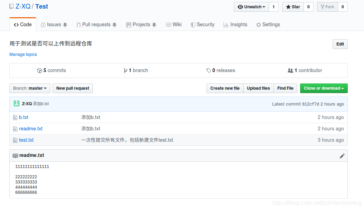View the 5 commits history
This screenshot has height=209, width=364.
coord(51,70)
